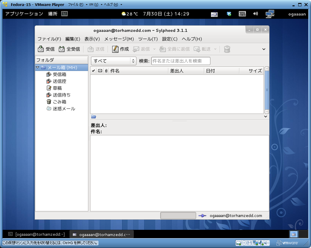Viewport: 311px width, 248px height.
Task: Click the ogaaaan@torhamzedd.com account in status bar
Action: [236, 216]
